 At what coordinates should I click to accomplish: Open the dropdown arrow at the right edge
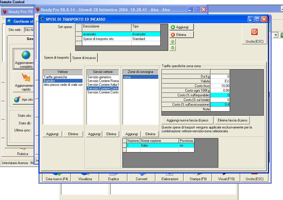click(x=276, y=35)
